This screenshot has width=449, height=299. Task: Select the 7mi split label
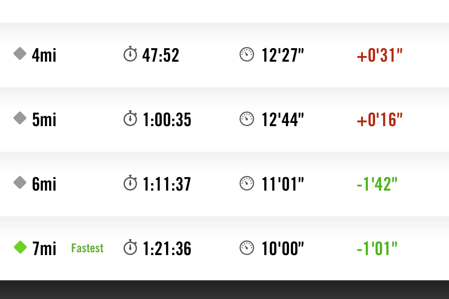click(44, 249)
